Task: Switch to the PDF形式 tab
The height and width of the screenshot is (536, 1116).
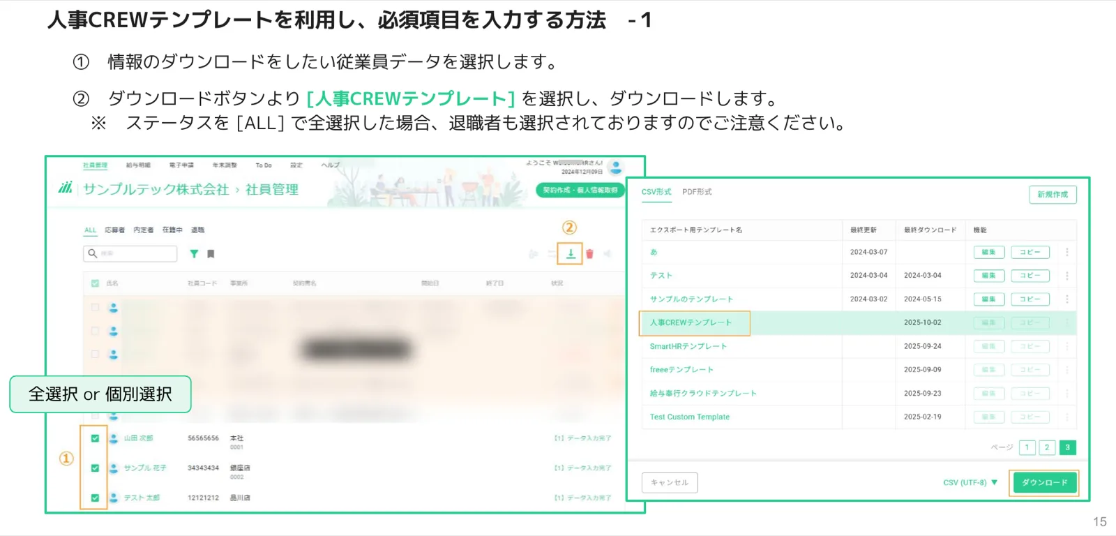Action: (697, 192)
